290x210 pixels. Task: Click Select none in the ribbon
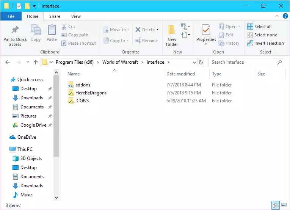click(x=262, y=35)
